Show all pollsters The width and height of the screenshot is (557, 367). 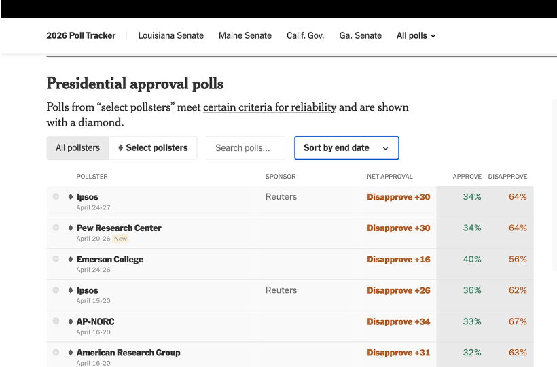(x=78, y=147)
